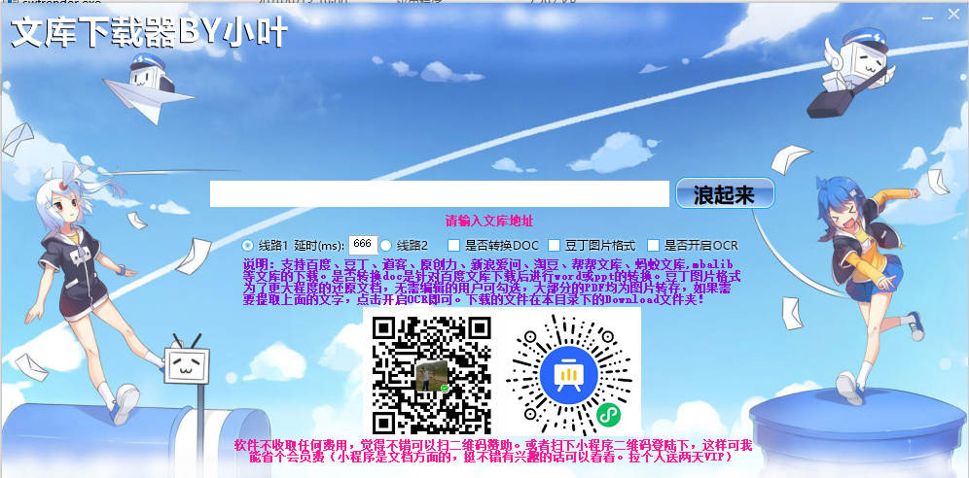This screenshot has width=969, height=478.
Task: Click the pink 软件不收取任何费用 notice text
Action: coord(493,452)
